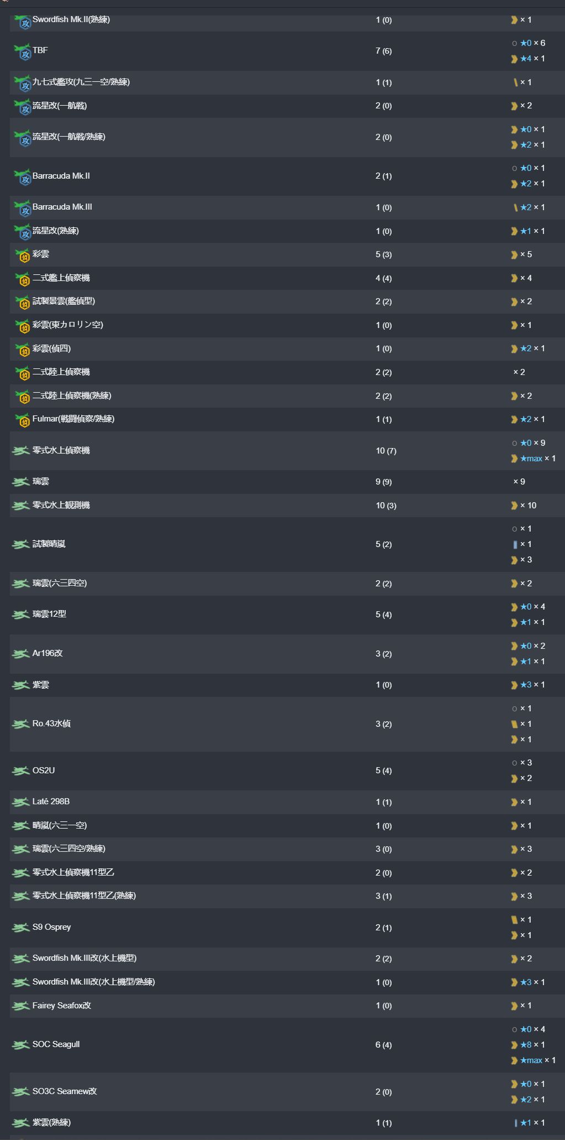Click the TBF torpedo bomber icon

tap(22, 51)
